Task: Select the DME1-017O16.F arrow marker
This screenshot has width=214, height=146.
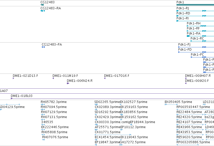Action: click(x=105, y=78)
